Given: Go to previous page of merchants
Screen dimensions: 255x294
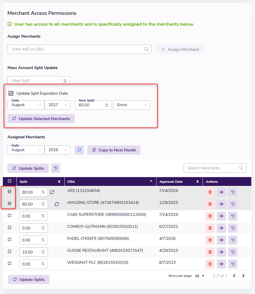Looking at the screenshot, I should pos(234,276).
